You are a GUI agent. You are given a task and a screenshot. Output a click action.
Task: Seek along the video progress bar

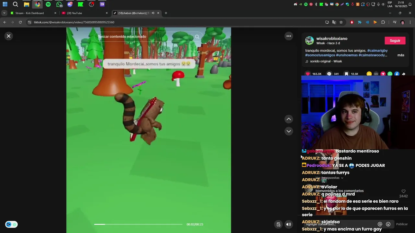click(x=138, y=224)
